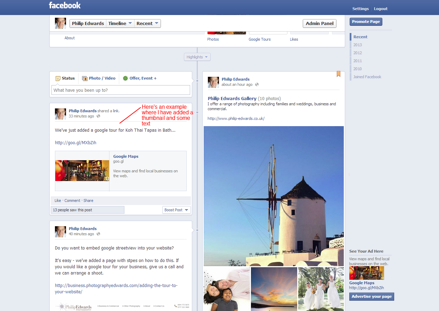
Task: Click the Photo / Video camera icon
Action: point(85,79)
